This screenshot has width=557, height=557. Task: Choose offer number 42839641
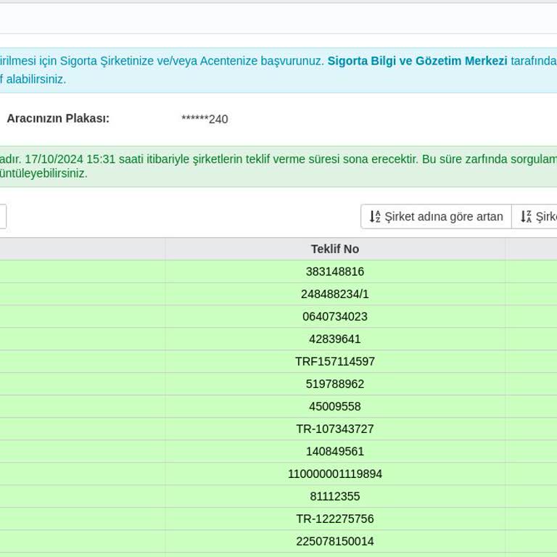click(x=335, y=339)
